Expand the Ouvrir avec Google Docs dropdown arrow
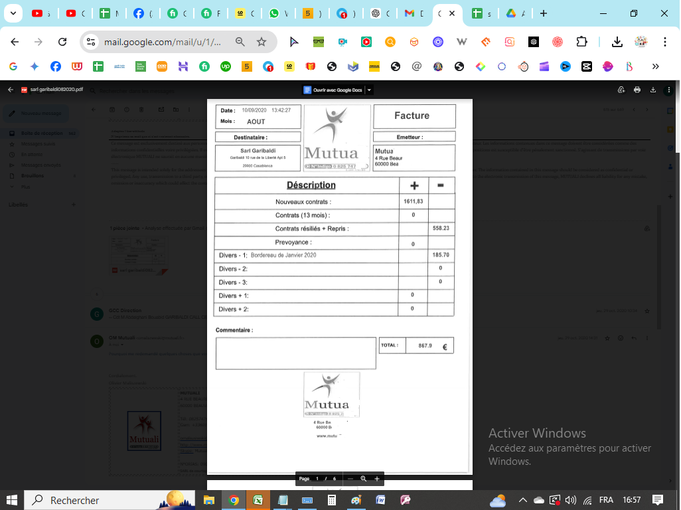Viewport: 681px width, 510px height. tap(369, 90)
